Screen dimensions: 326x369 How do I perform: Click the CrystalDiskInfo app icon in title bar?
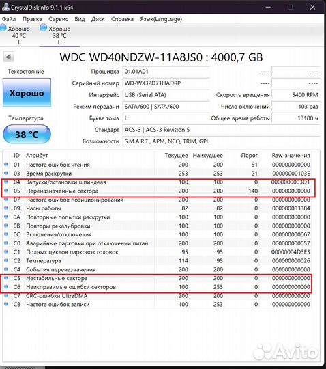(x=5, y=7)
